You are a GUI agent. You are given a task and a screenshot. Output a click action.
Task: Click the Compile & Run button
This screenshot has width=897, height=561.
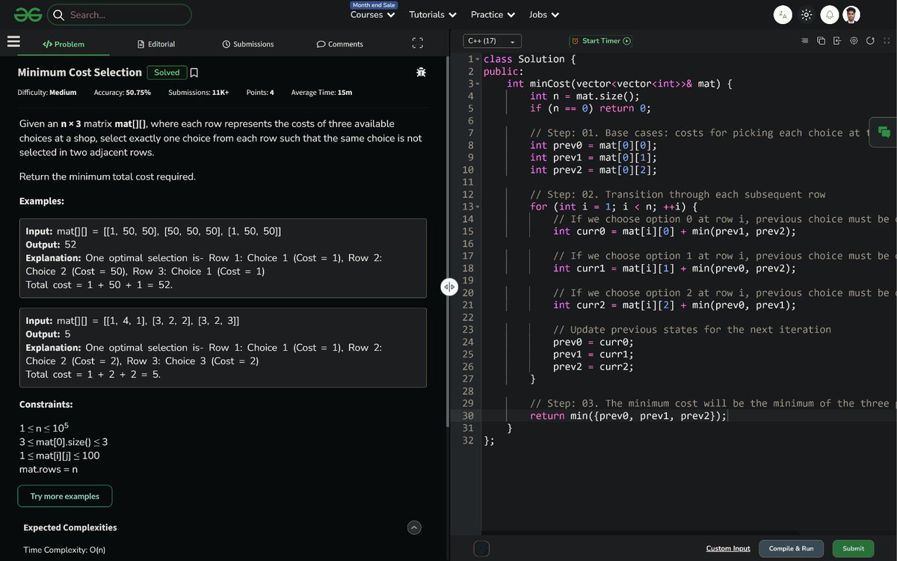tap(792, 548)
